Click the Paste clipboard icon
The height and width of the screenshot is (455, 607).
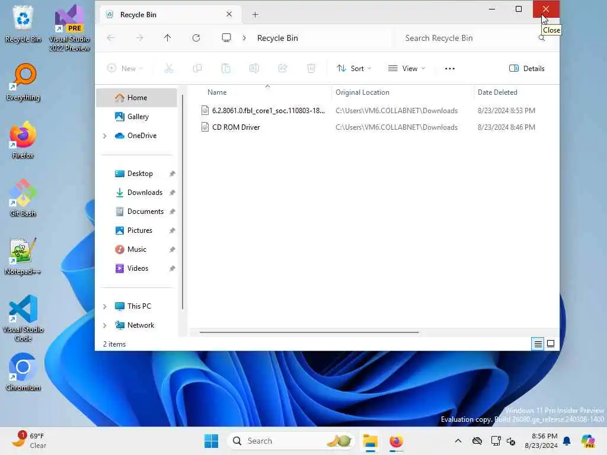click(x=226, y=69)
